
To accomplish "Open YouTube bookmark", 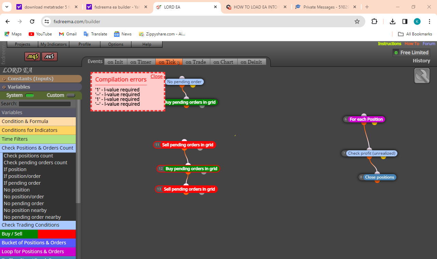I will pyautogui.click(x=40, y=34).
